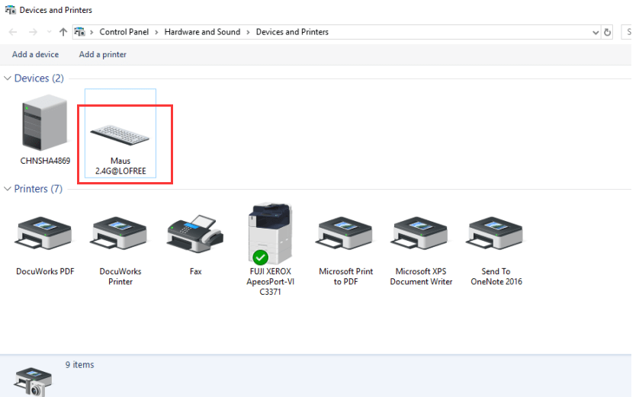This screenshot has height=397, width=639.
Task: Click the 'DocuWorks PDF' label text
Action: pos(45,271)
